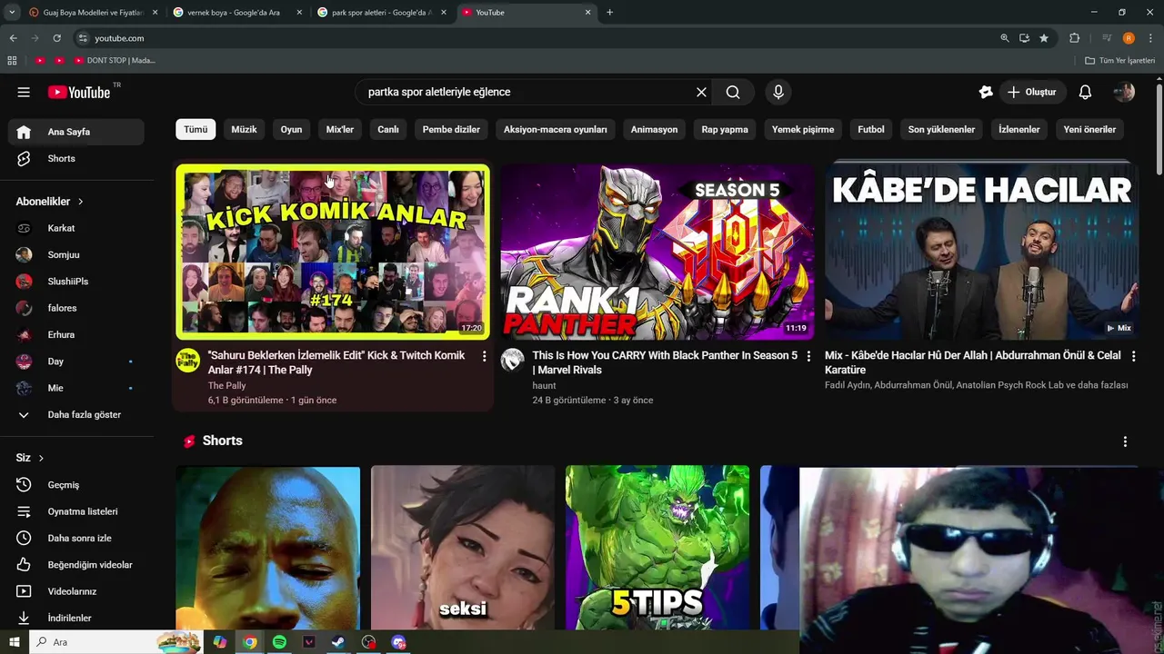Select the Aksiyon-macera oyunları chip
The width and height of the screenshot is (1164, 654).
click(556, 129)
